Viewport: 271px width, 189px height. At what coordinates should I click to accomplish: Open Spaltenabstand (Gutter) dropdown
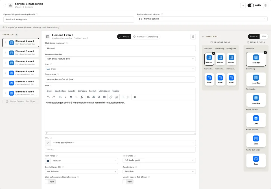tap(202, 19)
